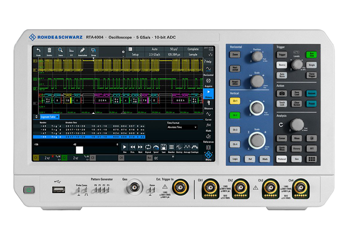Push the apps grid hardware key
The image size is (348, 252).
pyautogui.click(x=311, y=159)
